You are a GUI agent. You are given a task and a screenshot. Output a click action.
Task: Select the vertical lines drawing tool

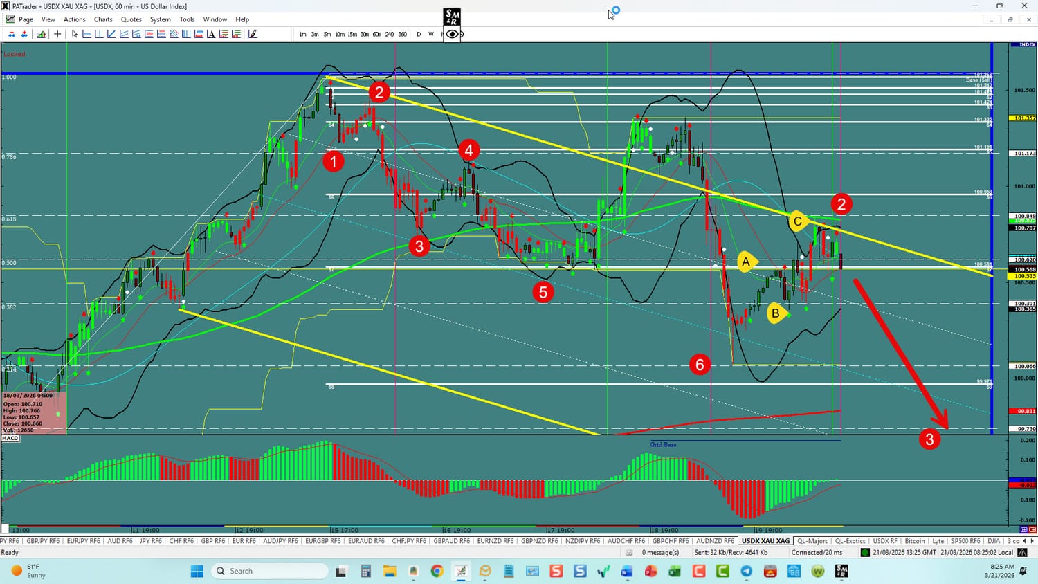click(100, 34)
